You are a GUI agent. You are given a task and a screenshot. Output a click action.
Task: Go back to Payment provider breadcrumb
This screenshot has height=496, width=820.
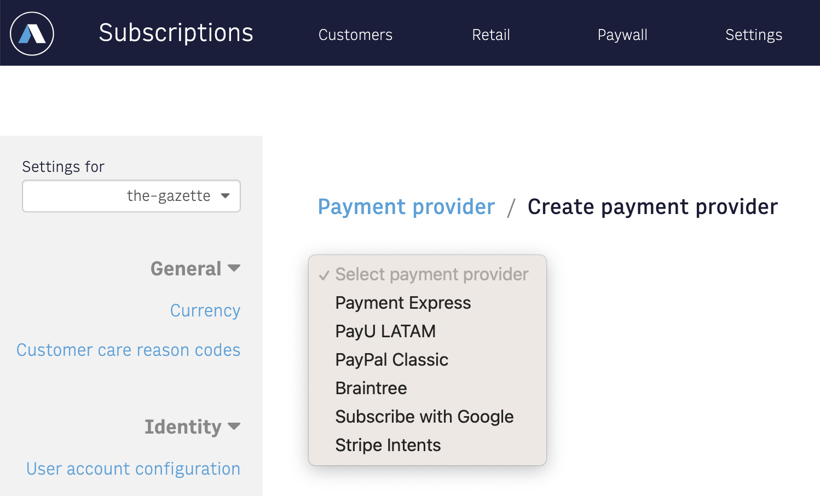[x=406, y=207]
